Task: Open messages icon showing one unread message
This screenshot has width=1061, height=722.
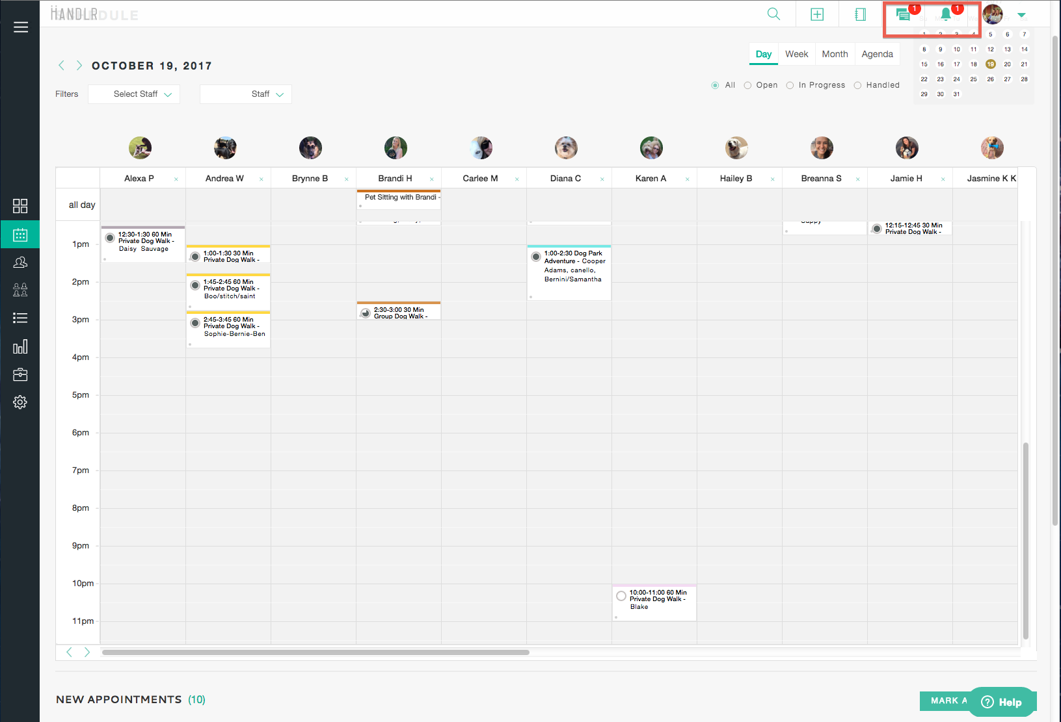Action: point(904,15)
